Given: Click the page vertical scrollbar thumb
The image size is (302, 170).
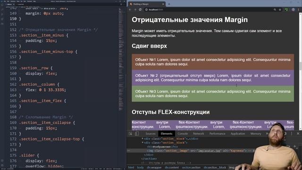Looking at the screenshot, I should (x=301, y=66).
